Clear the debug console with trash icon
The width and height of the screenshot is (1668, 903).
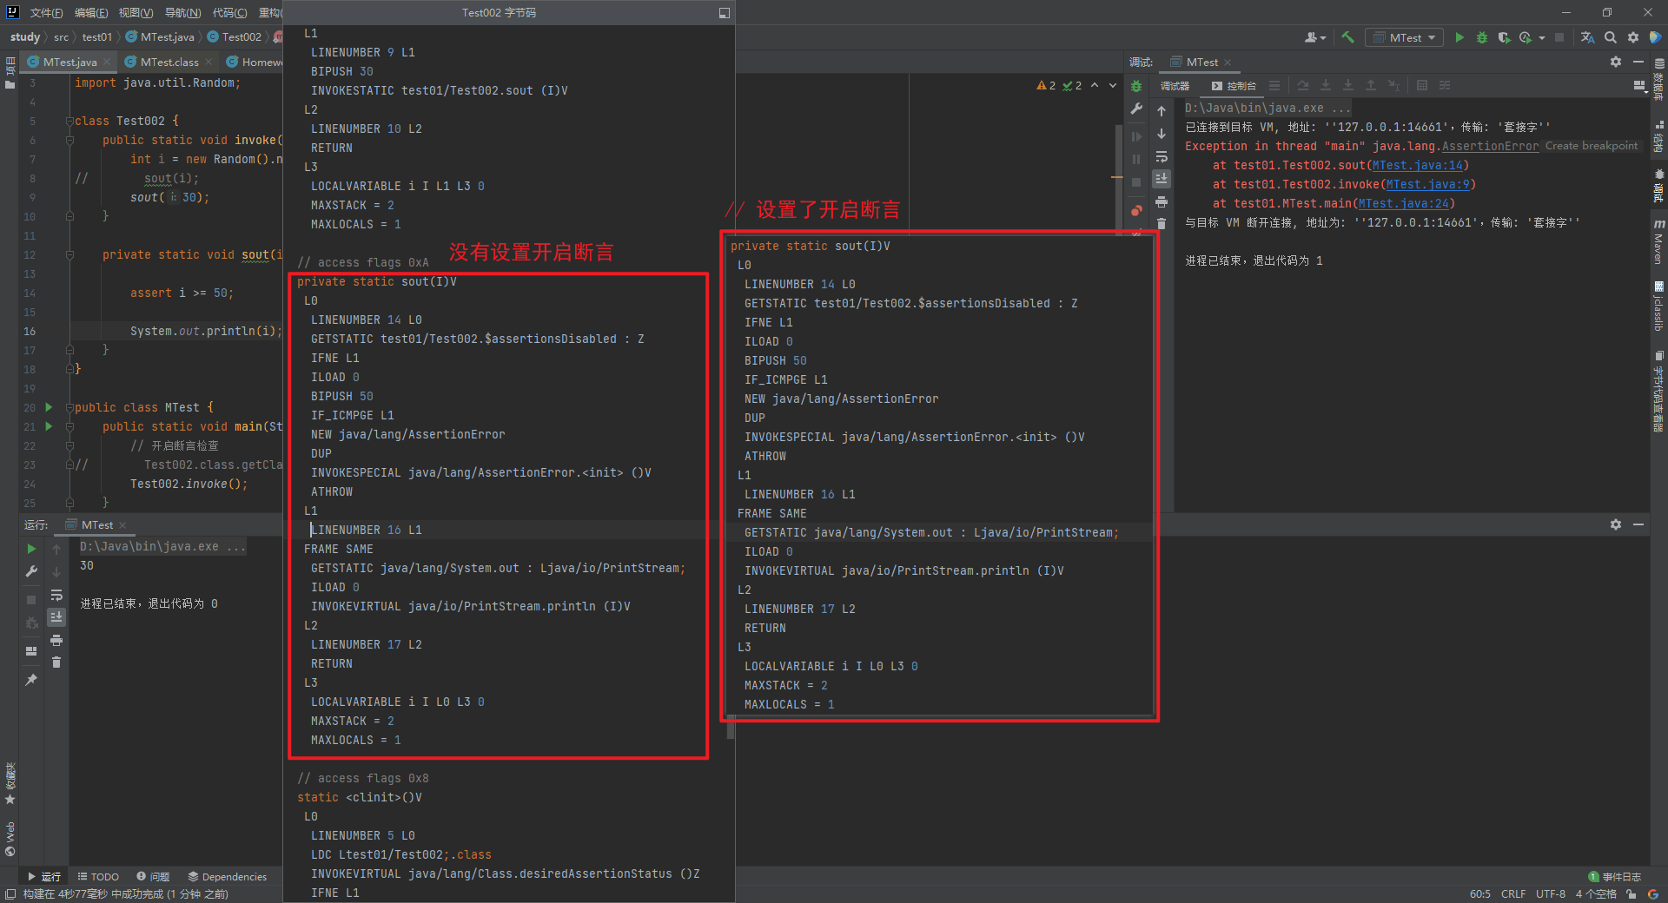coord(1162,223)
